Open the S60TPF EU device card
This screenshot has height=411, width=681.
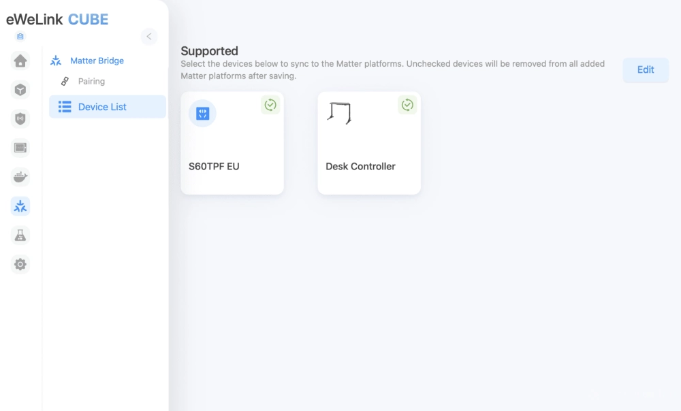tap(232, 143)
